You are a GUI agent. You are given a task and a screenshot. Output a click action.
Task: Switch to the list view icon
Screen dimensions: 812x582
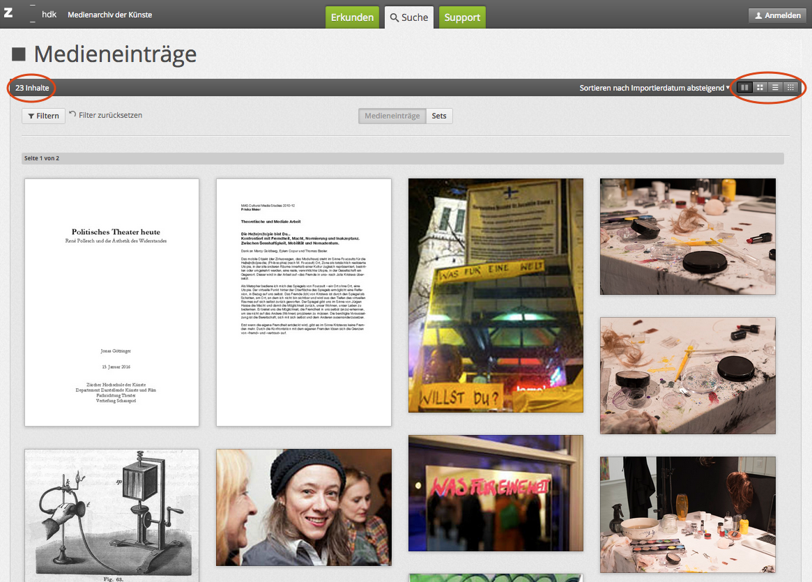[775, 88]
